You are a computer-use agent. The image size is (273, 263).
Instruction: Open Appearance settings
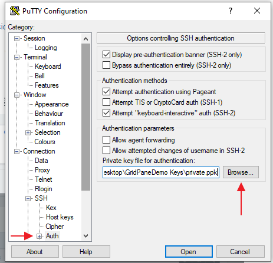(x=52, y=104)
